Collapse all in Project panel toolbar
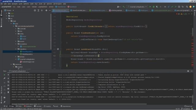This screenshot has height=110, width=196. (x=42, y=10)
